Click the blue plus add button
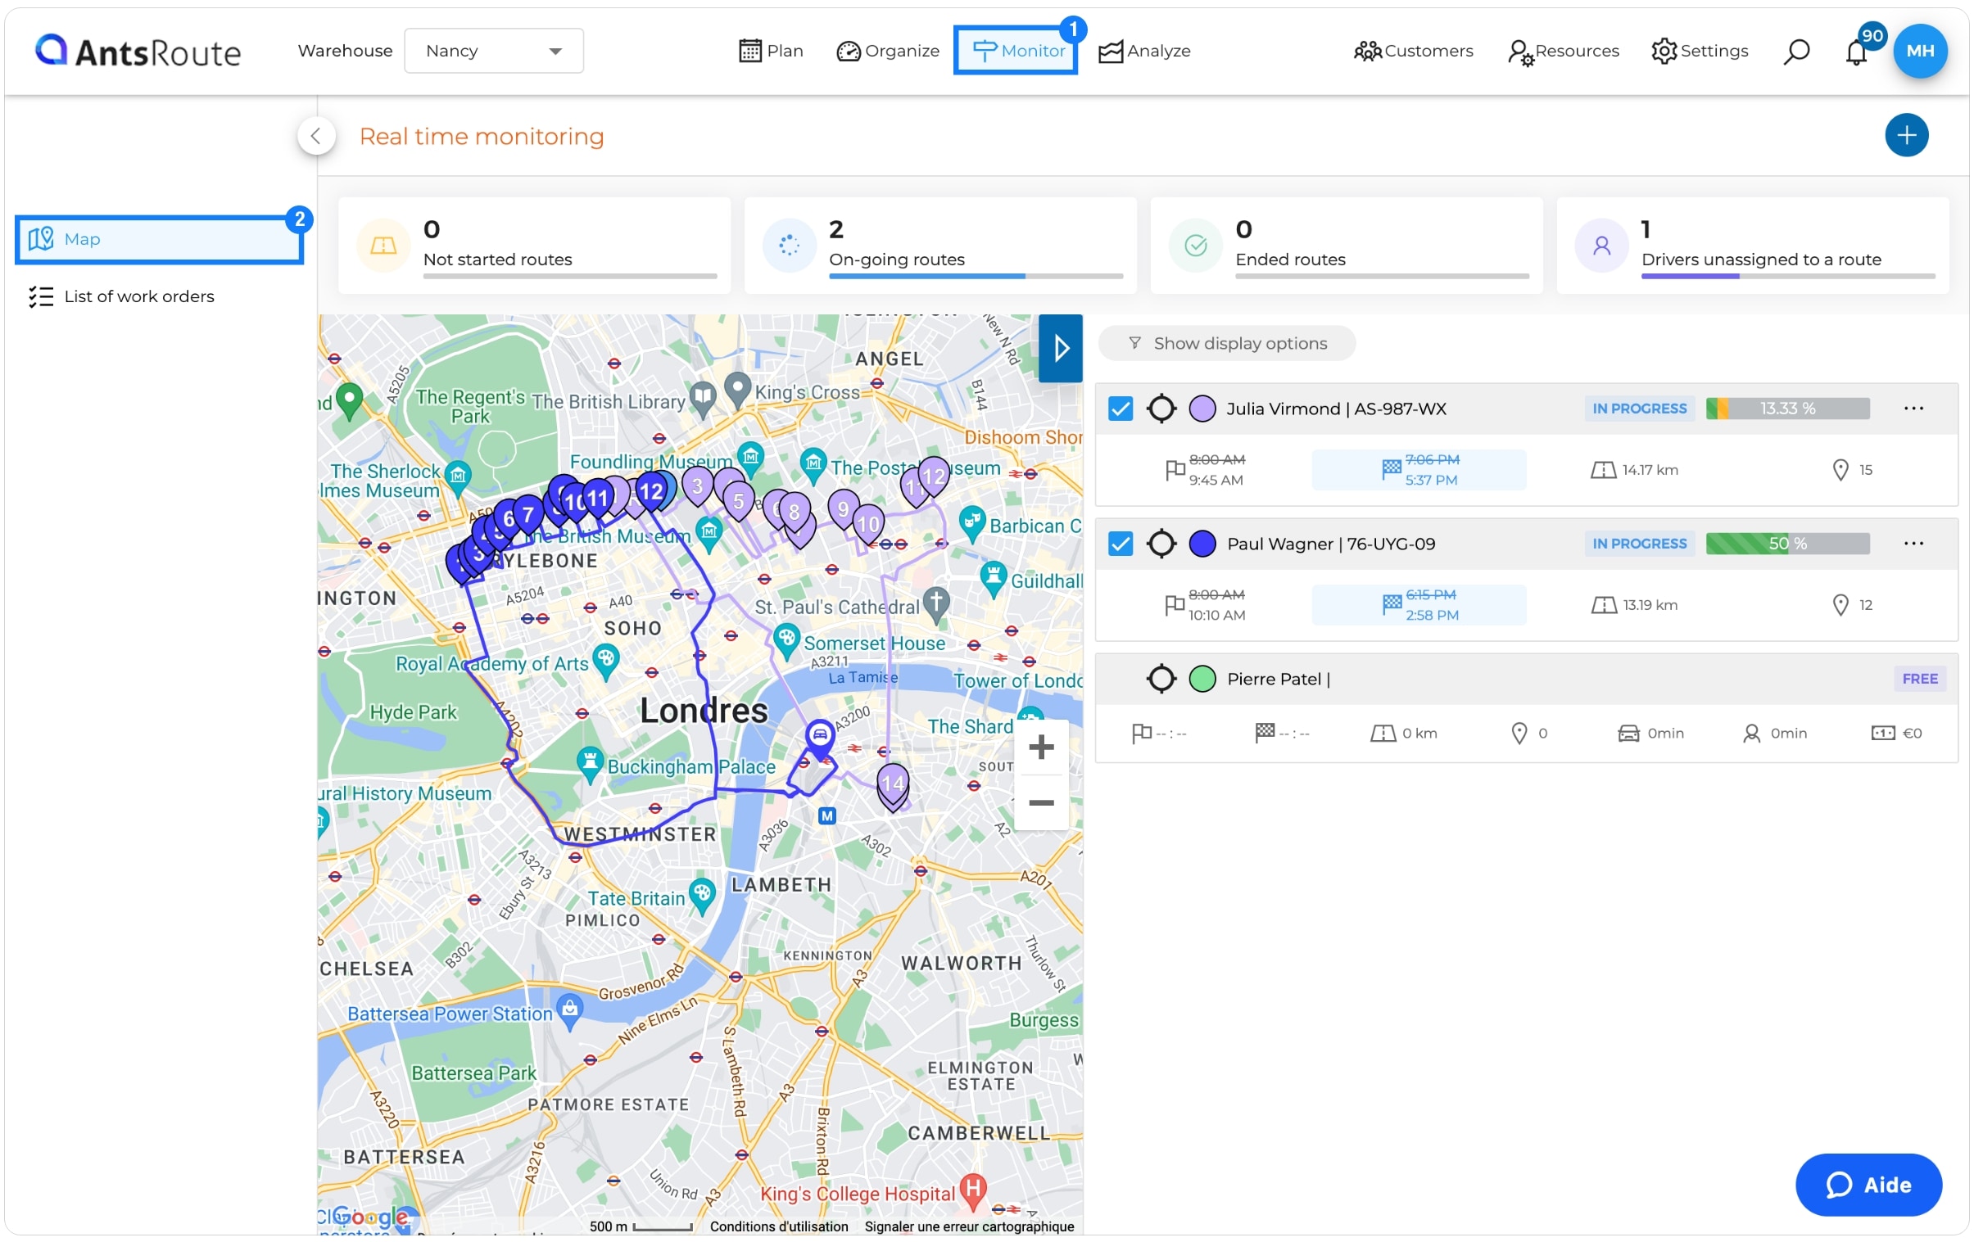 (1906, 135)
